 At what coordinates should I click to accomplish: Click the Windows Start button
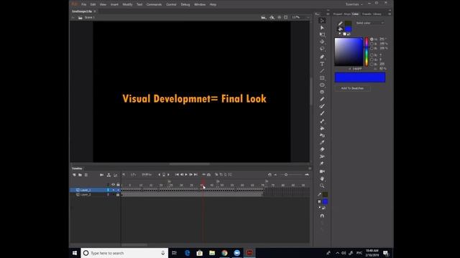coord(75,253)
